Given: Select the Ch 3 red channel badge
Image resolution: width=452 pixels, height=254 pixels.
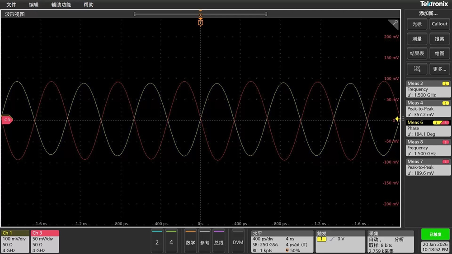Looking at the screenshot, I should pos(44,241).
